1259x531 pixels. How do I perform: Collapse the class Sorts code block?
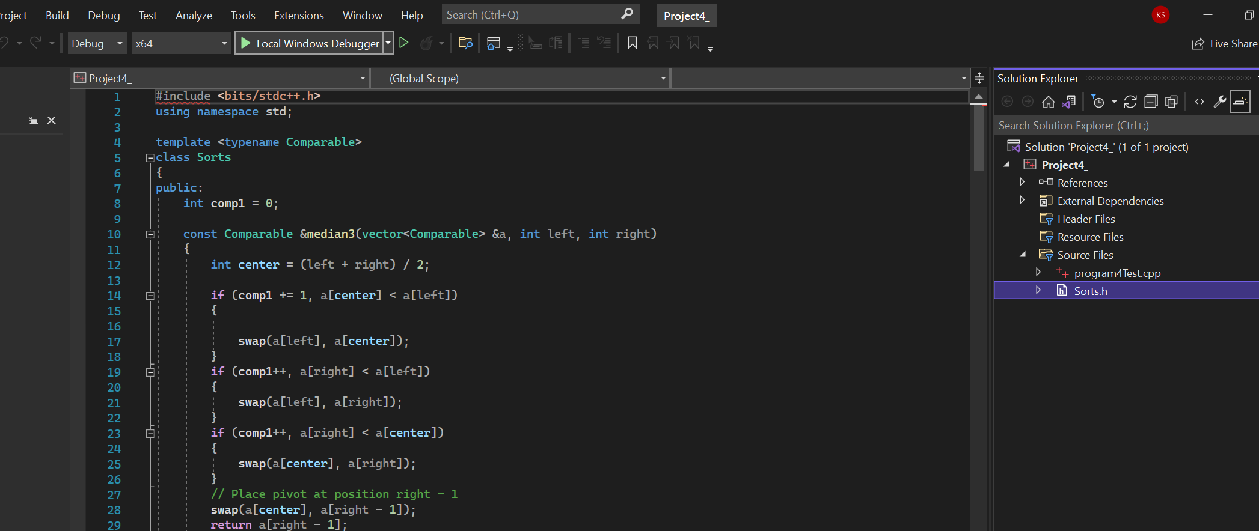point(150,158)
